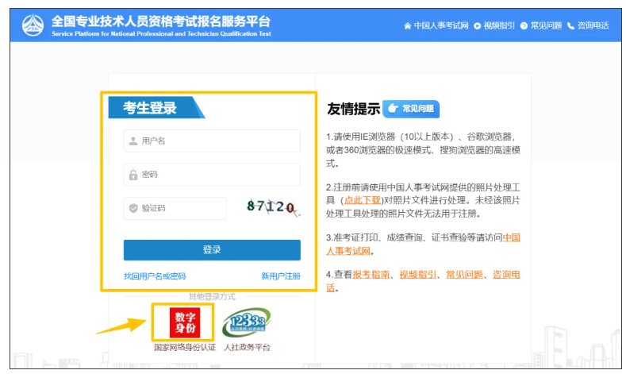Screen dimensions: 626x374
Task: Open 中国人事考试网 home link in header
Action: tap(436, 25)
